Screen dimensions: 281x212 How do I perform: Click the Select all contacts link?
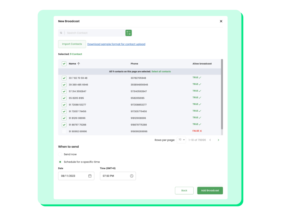point(161,71)
